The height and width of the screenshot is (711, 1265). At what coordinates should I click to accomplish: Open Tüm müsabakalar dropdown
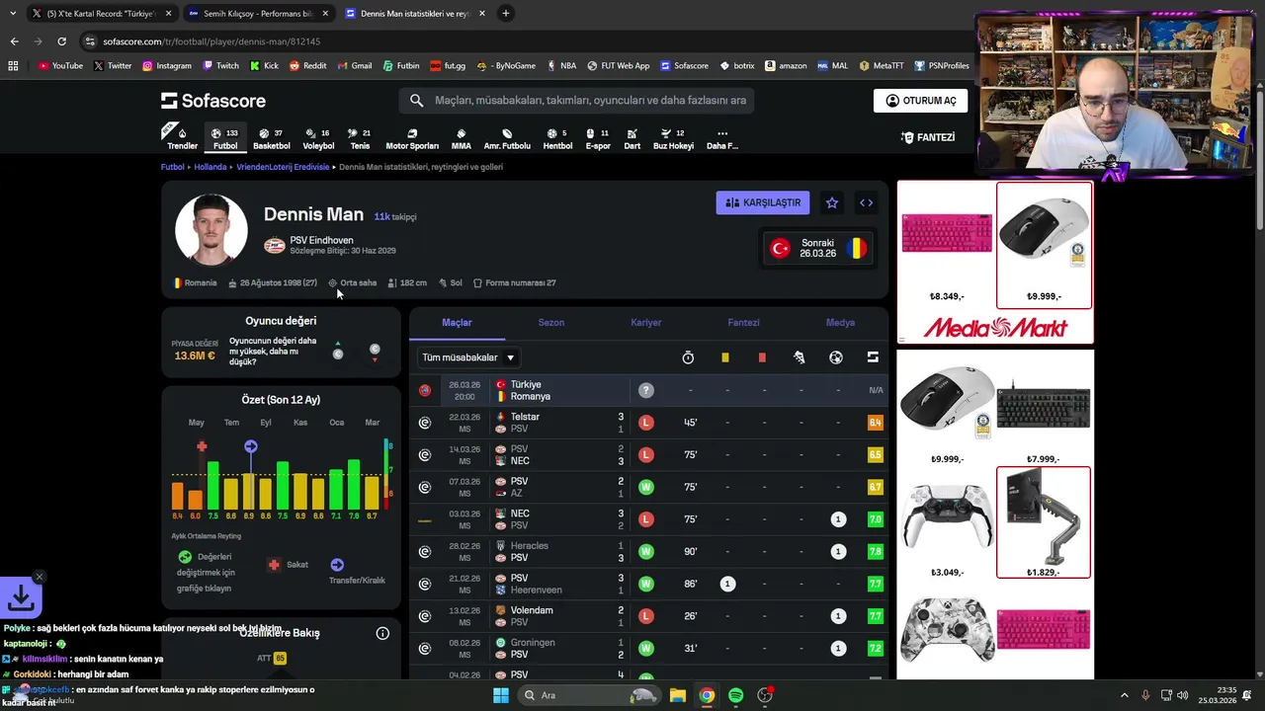coord(468,357)
